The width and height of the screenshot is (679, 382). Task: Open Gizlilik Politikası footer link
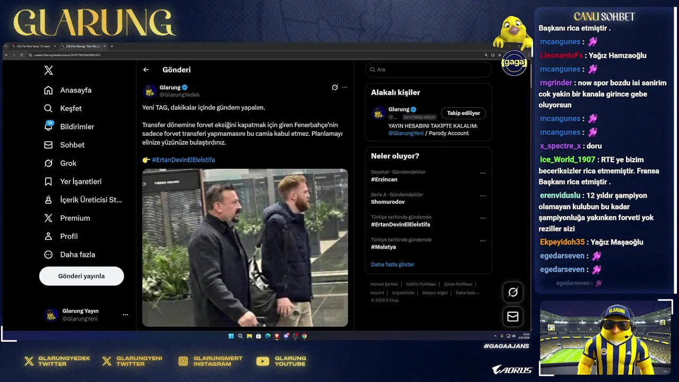[x=421, y=284]
